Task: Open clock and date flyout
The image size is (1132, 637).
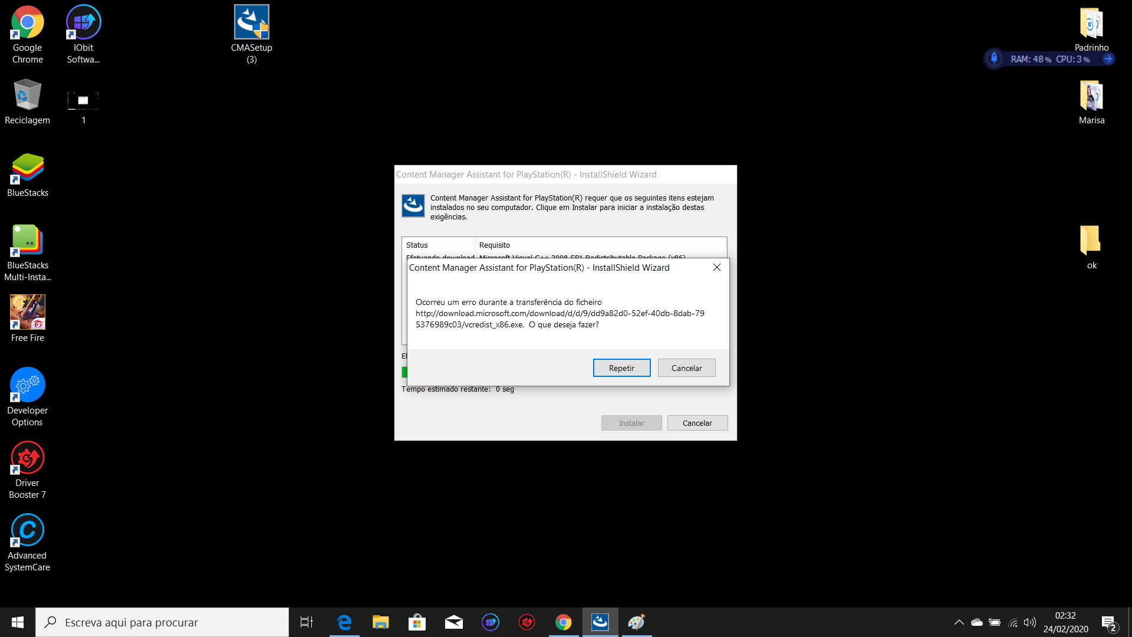Action: point(1066,622)
